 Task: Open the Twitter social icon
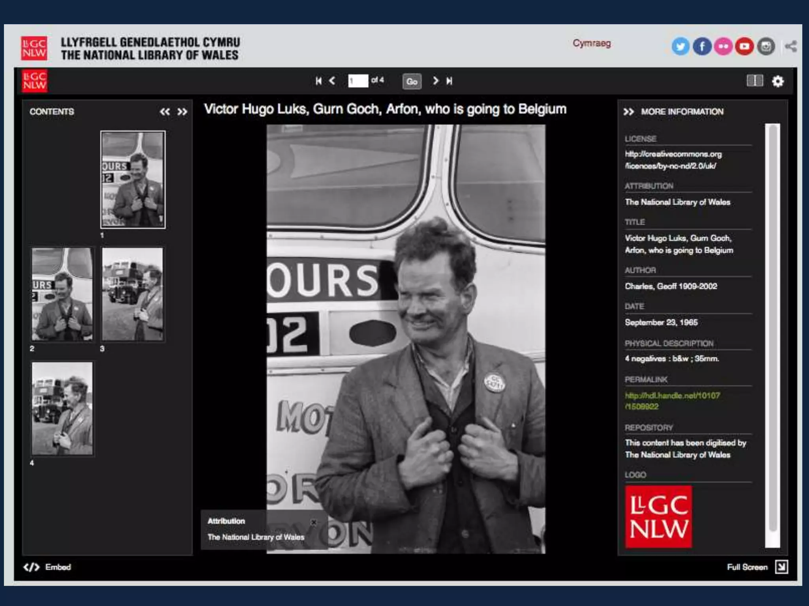click(680, 47)
